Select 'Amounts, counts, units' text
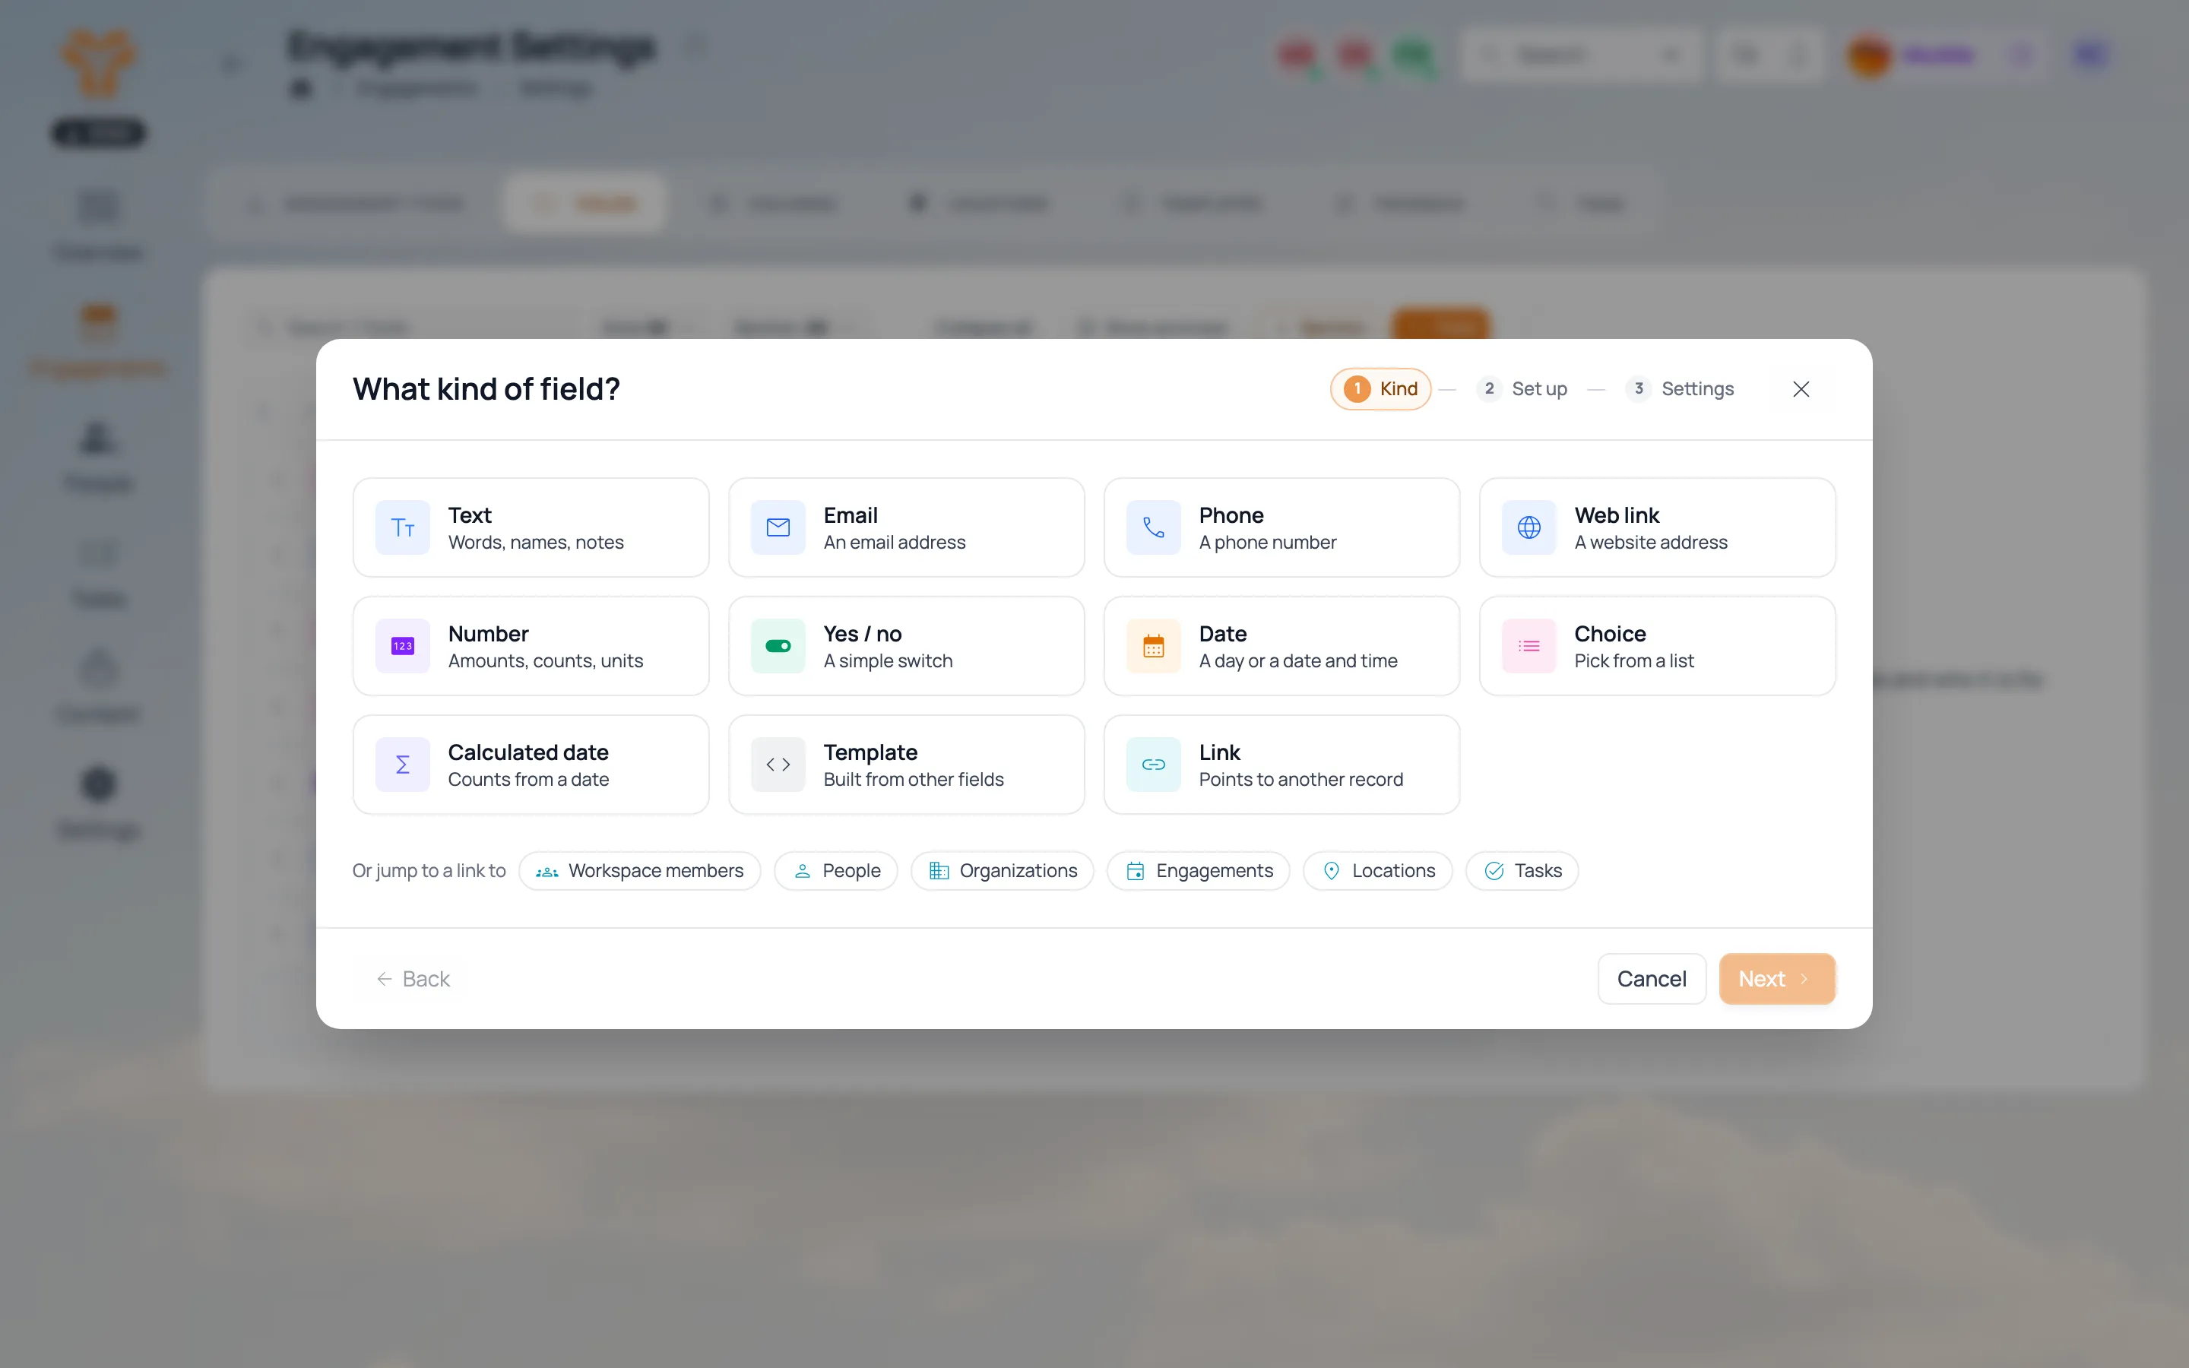The width and height of the screenshot is (2189, 1368). [x=546, y=660]
